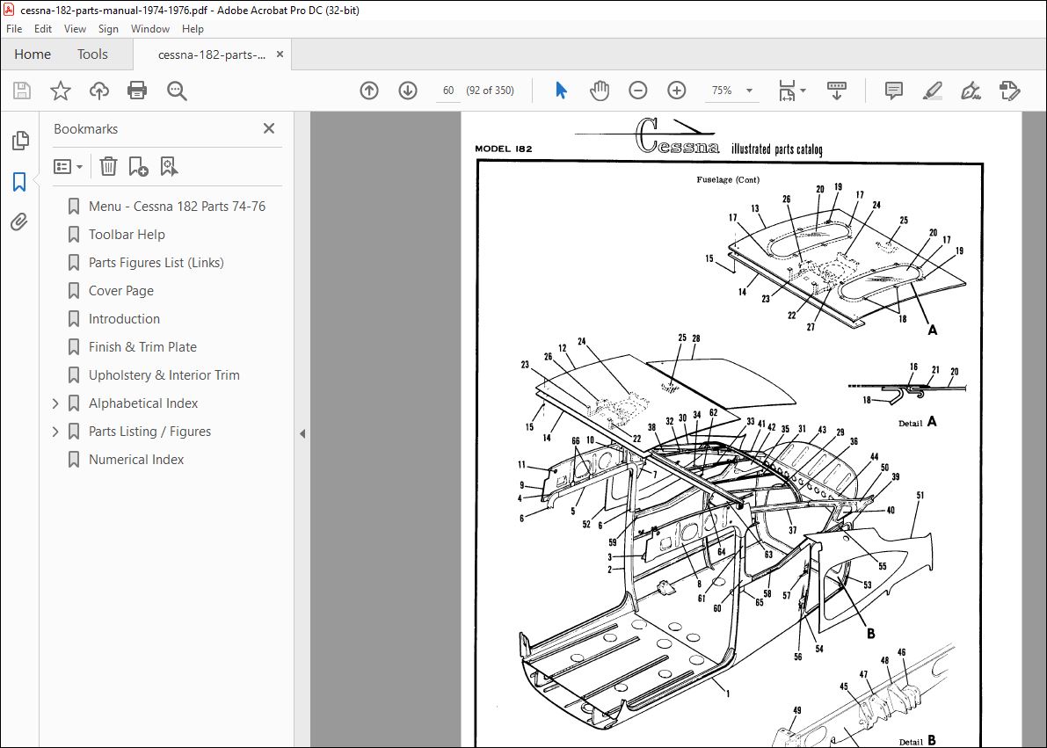Click the Fit page scrolling icon
The width and height of the screenshot is (1047, 748).
pos(787,91)
